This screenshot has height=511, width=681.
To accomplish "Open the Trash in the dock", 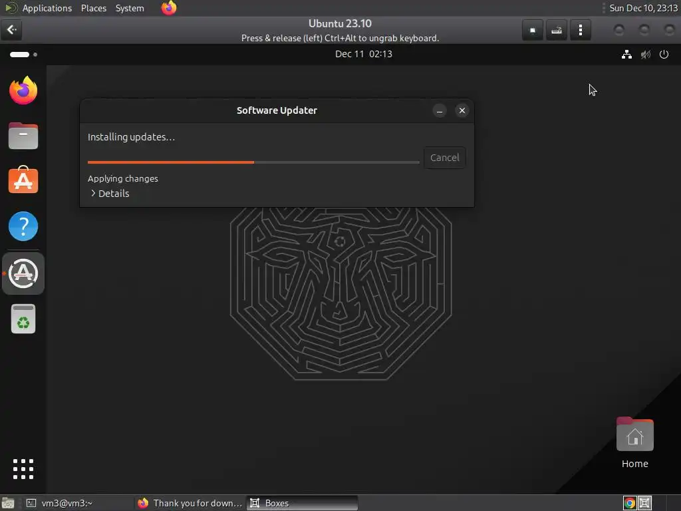I will click(x=23, y=319).
